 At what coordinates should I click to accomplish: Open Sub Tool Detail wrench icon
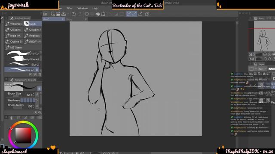point(40,113)
